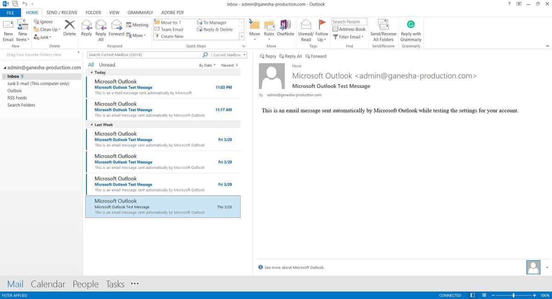Open the Junk options dropdown
552x299 pixels.
point(44,37)
